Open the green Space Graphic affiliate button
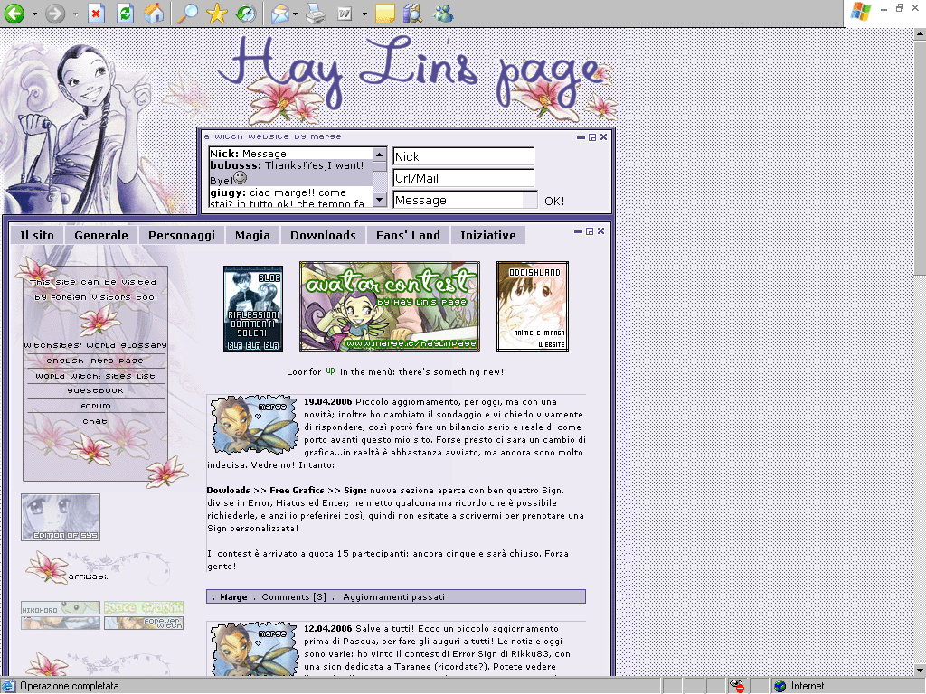 pyautogui.click(x=144, y=608)
